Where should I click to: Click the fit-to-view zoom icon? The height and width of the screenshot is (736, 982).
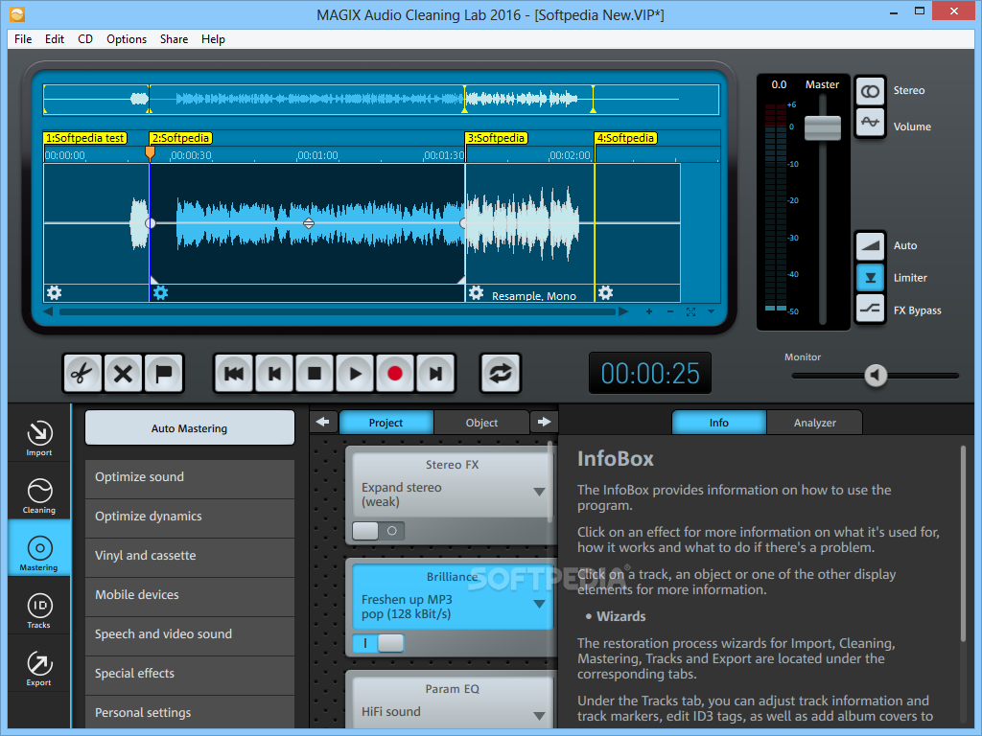pos(690,311)
